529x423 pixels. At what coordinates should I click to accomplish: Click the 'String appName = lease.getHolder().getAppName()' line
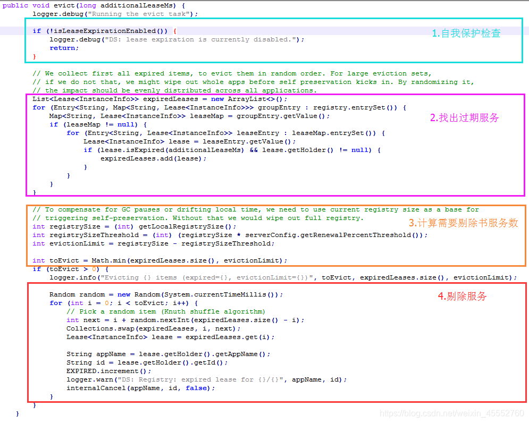click(169, 354)
